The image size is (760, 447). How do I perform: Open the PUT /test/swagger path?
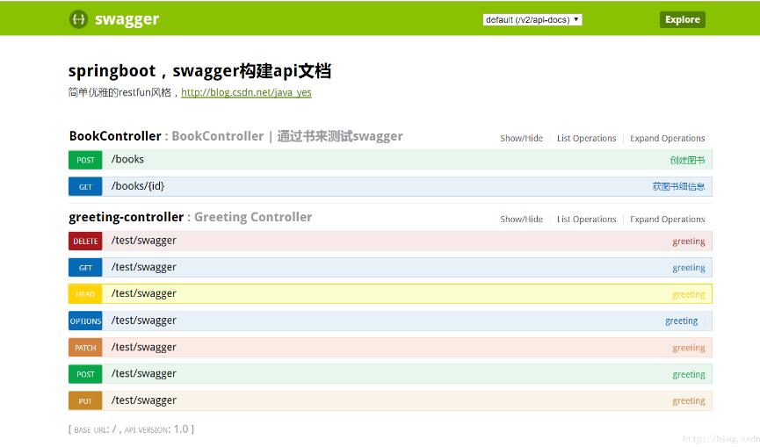(x=143, y=400)
